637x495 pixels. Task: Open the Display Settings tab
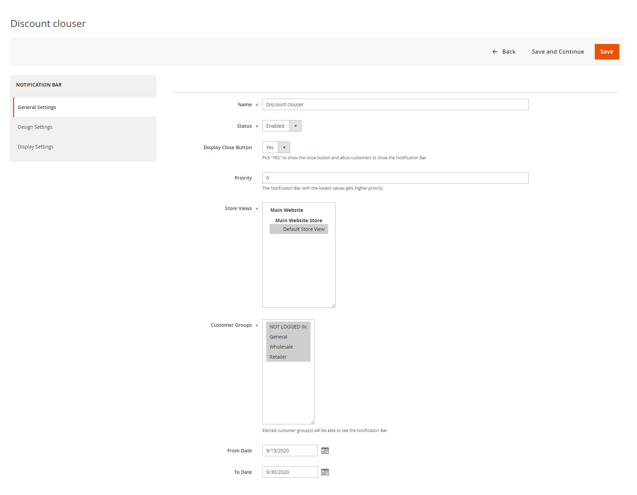click(35, 147)
